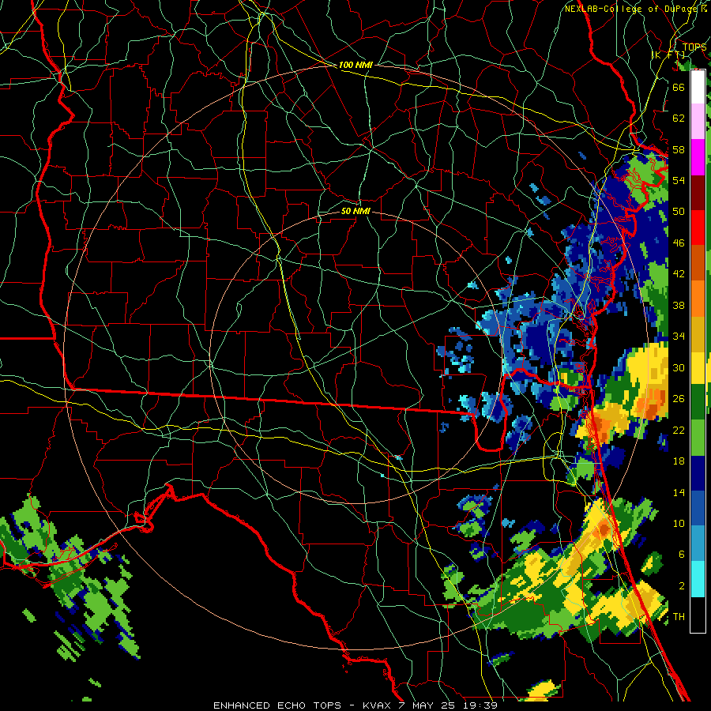Screen dimensions: 711x711
Task: Click the legend value "62"
Action: tap(679, 118)
